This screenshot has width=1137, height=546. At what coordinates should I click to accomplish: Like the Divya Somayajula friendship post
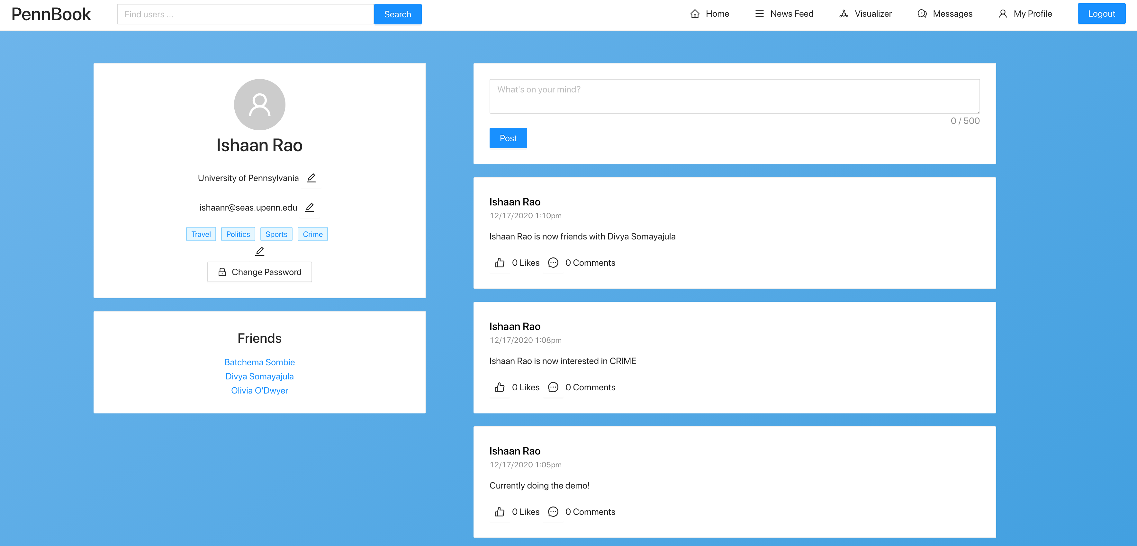point(500,263)
